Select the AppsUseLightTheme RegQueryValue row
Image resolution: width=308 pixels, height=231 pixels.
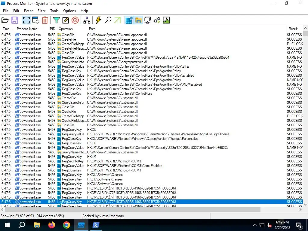[x=152, y=134]
